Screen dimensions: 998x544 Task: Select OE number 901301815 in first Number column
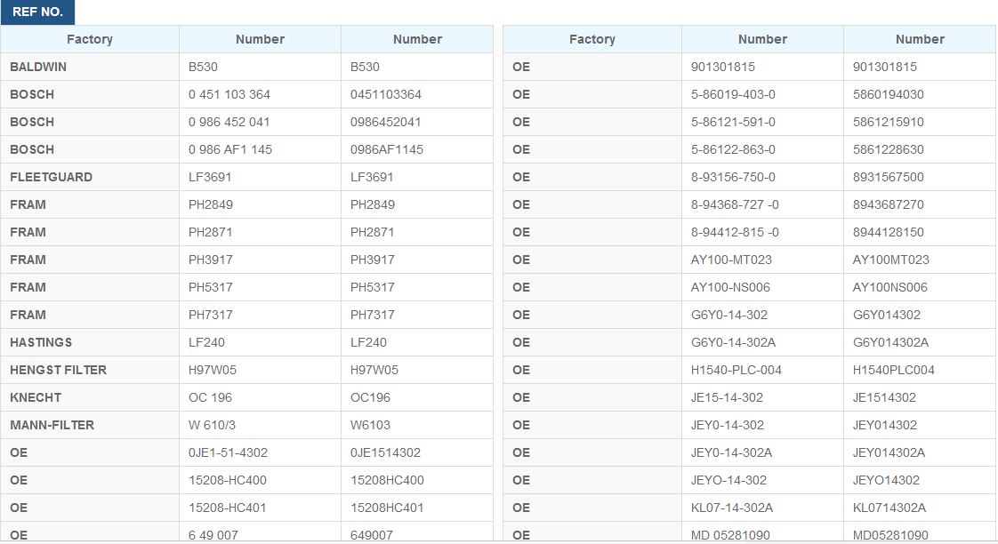tap(723, 67)
